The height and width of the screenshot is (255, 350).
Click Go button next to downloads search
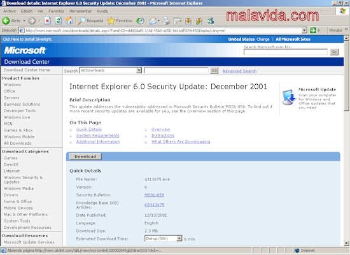214,71
